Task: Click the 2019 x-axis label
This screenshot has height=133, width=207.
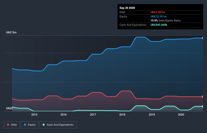Action: pyautogui.click(x=152, y=115)
